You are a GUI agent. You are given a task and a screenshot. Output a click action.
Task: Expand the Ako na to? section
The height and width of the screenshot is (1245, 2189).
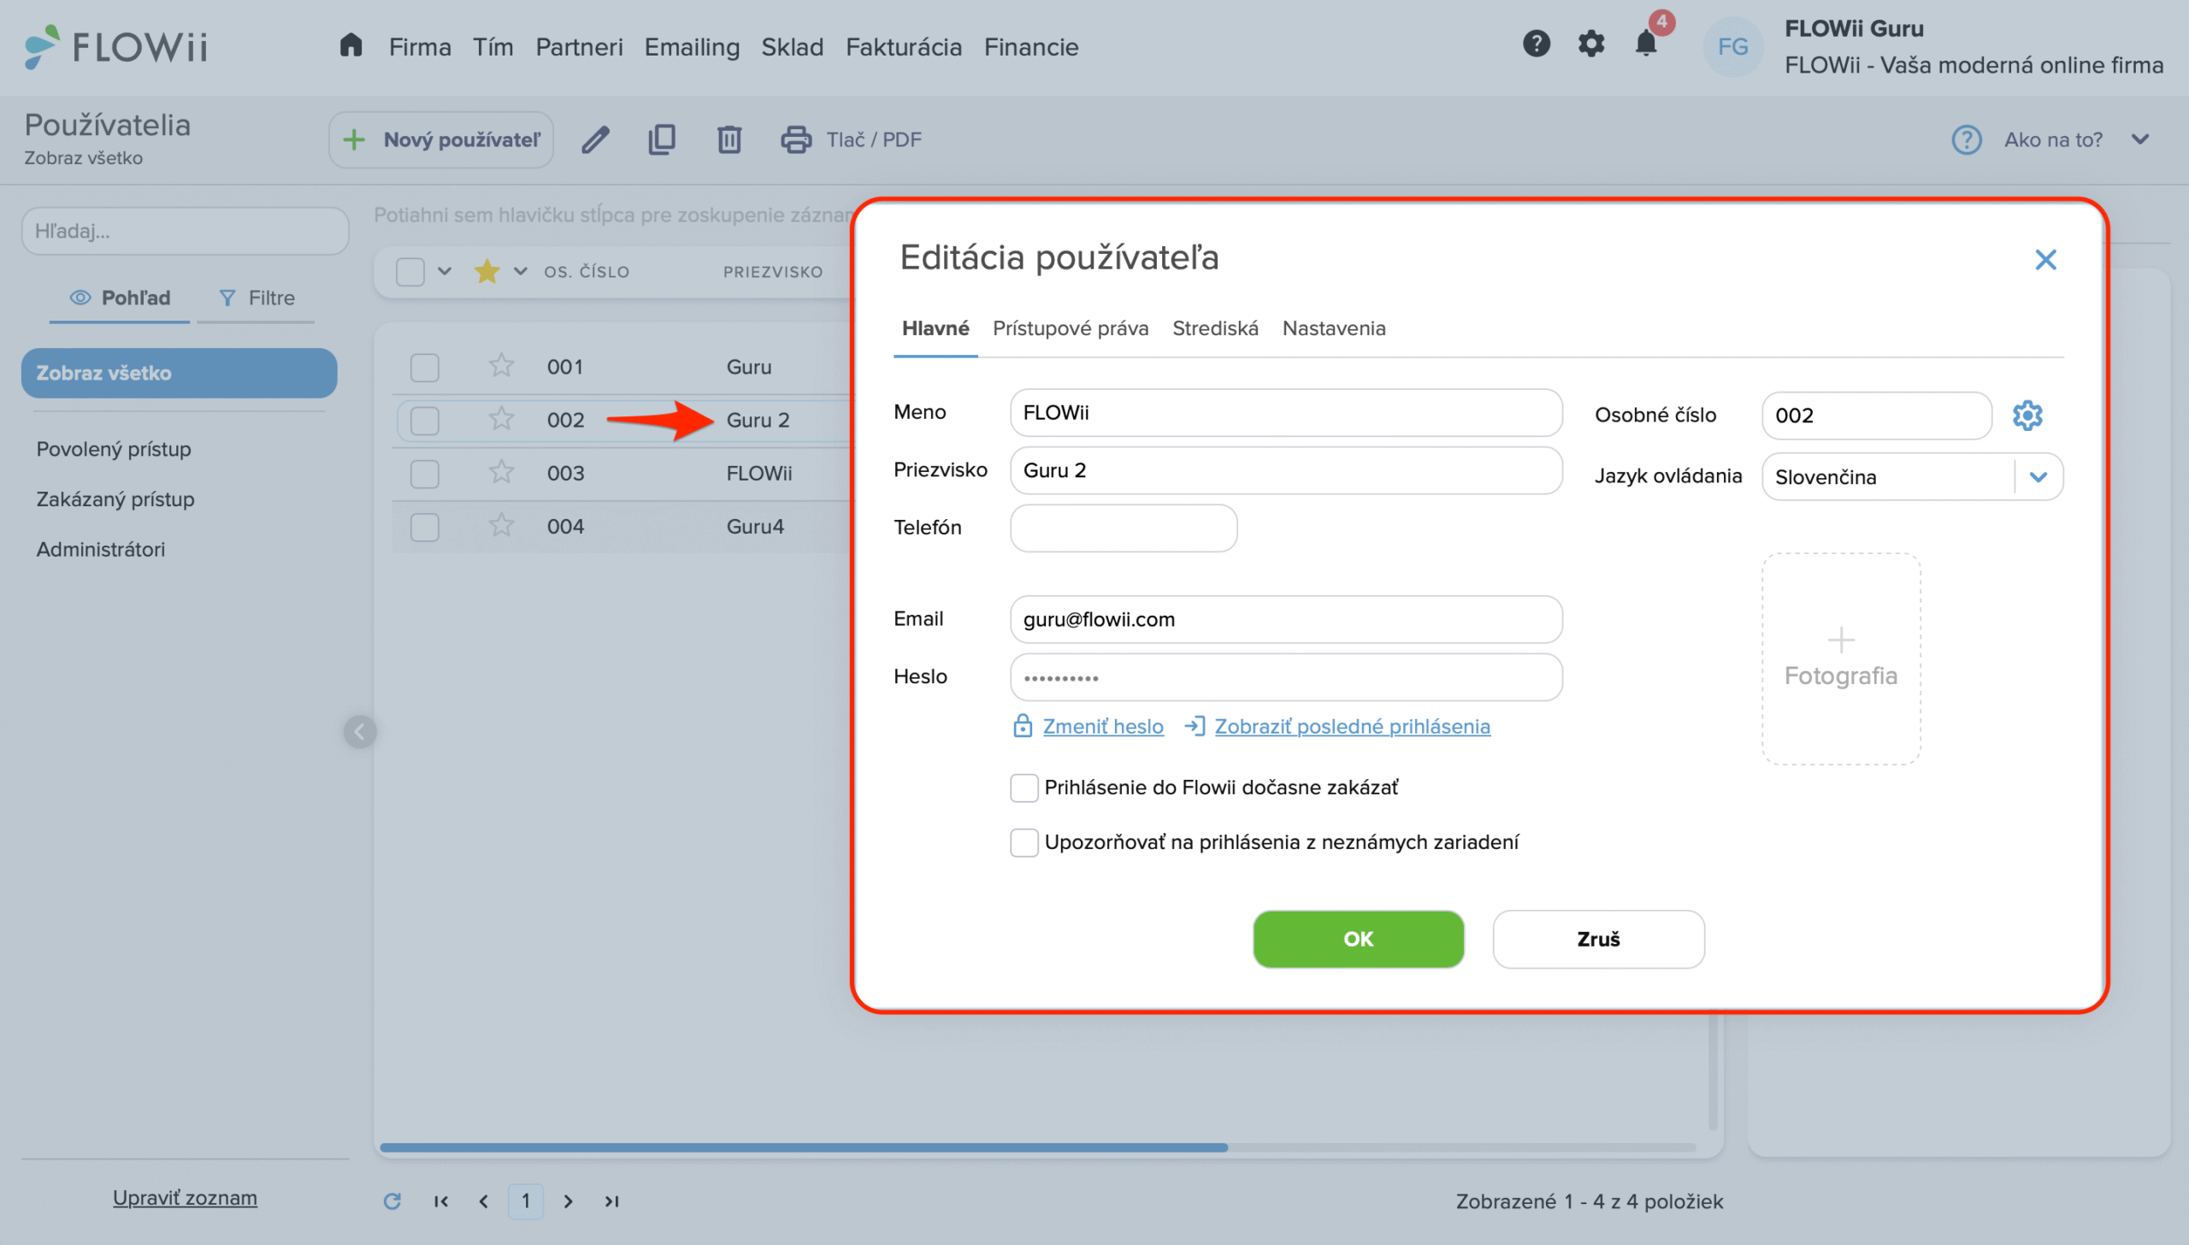2140,139
